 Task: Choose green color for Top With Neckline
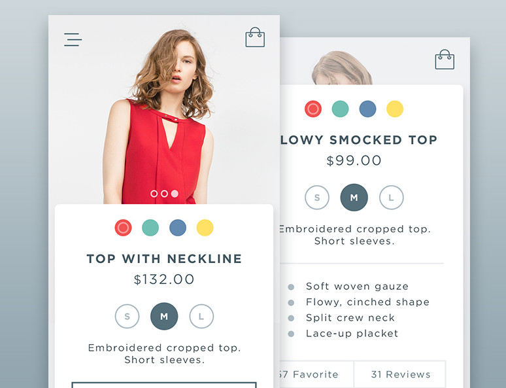(150, 228)
